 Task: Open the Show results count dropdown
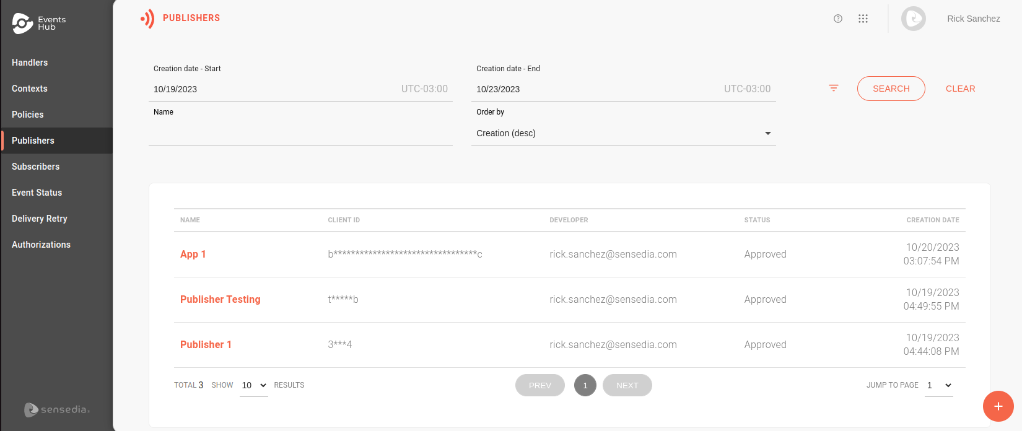tap(254, 385)
